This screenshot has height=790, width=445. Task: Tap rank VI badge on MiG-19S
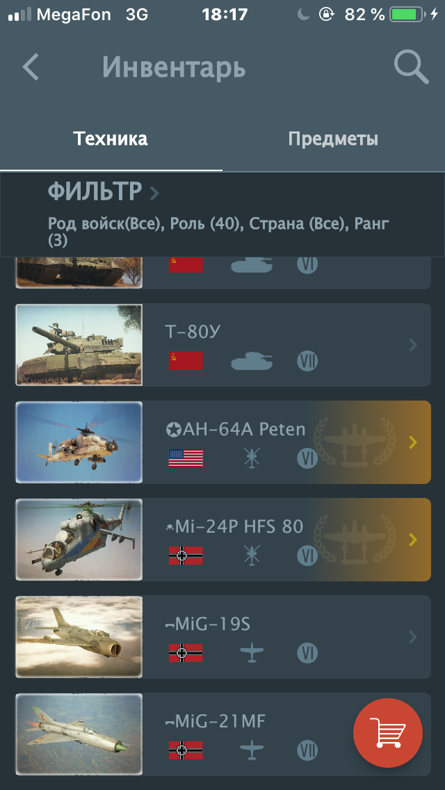(x=307, y=653)
